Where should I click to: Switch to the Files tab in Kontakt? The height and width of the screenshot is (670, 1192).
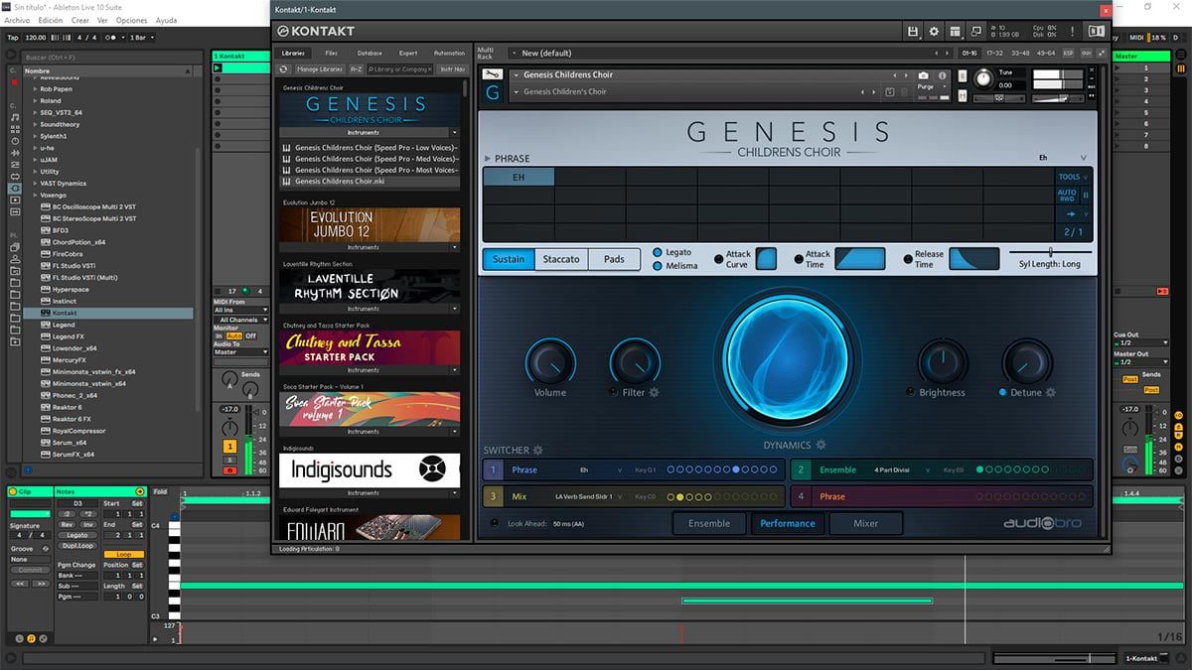click(331, 53)
